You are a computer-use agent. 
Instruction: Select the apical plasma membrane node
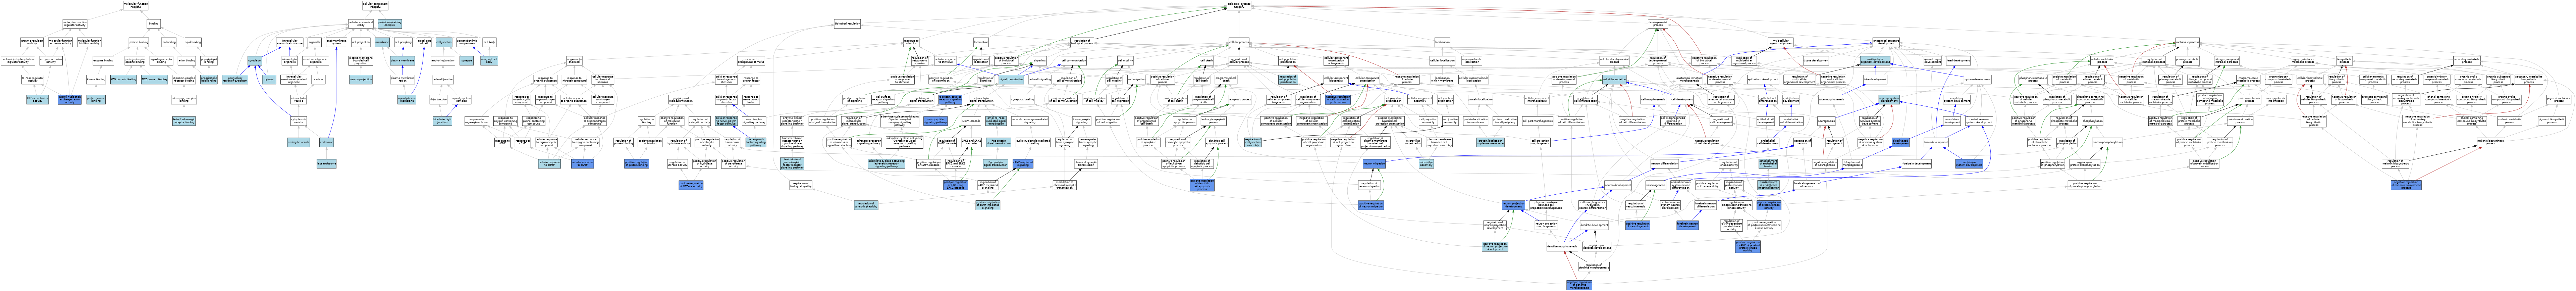coord(407,100)
